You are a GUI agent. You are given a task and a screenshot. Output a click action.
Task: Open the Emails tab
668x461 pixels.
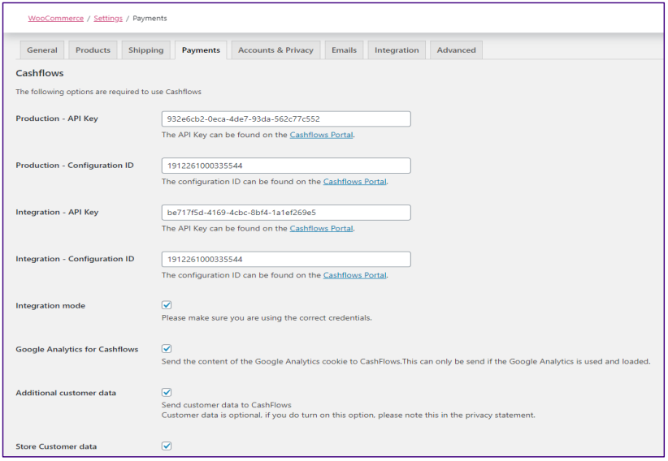coord(344,50)
